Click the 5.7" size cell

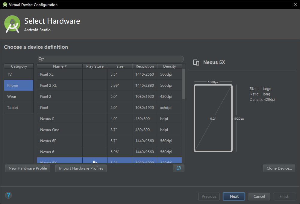point(120,141)
